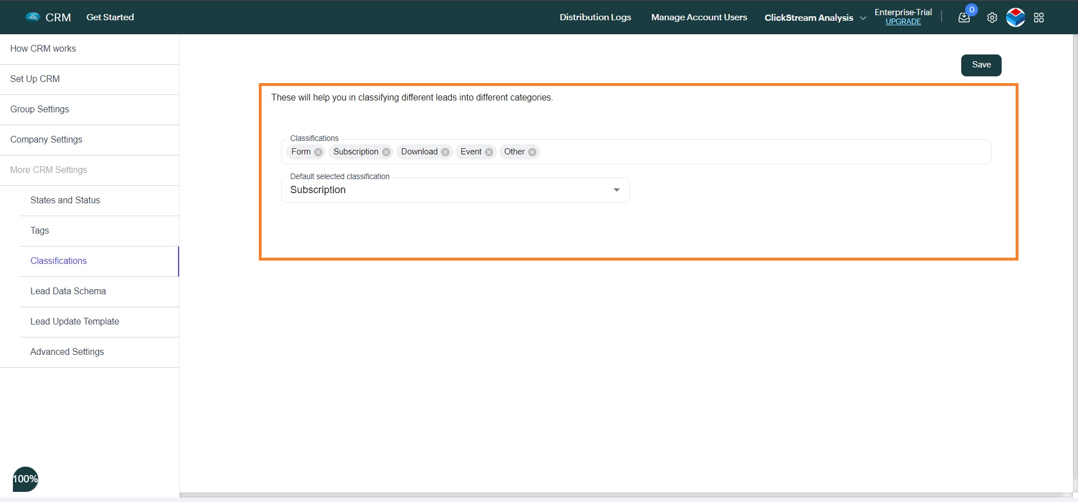
Task: Expand the ClickStream Analysis menu chevron
Action: 863,18
